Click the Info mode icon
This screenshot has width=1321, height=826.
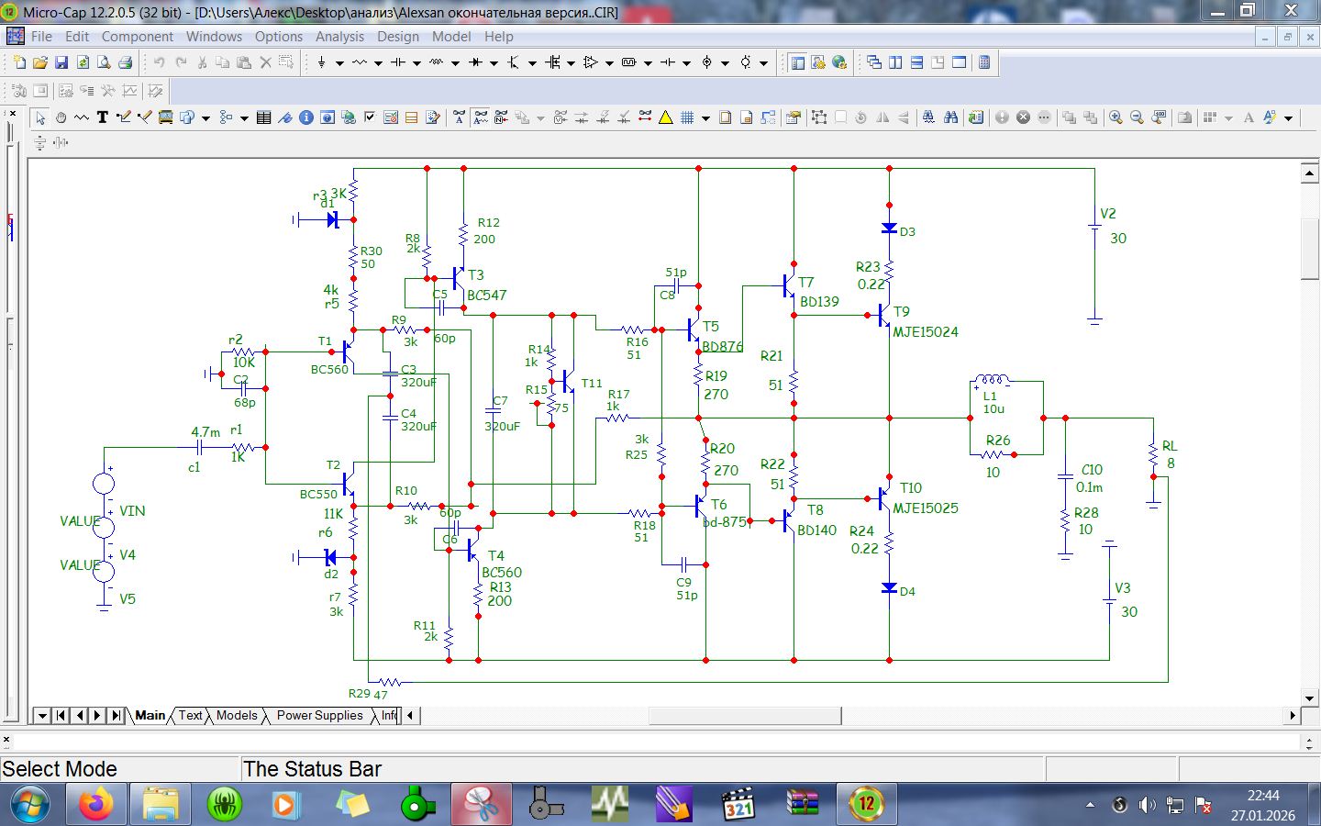[306, 117]
